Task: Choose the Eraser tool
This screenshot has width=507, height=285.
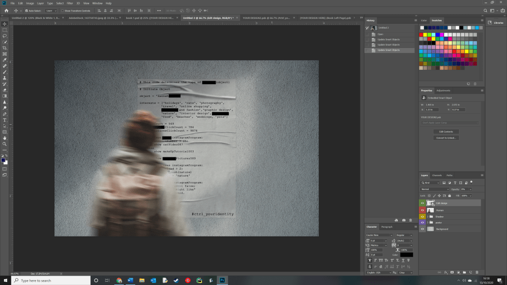Action: 4,90
